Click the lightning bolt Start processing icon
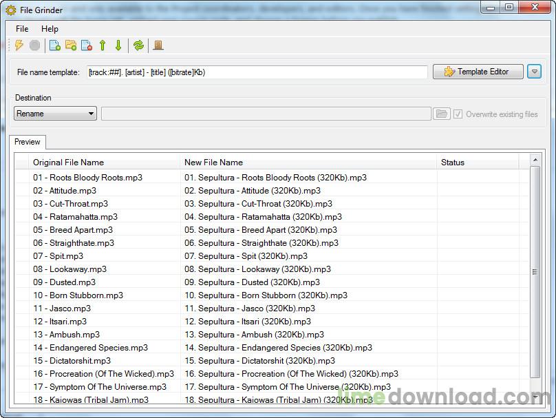The image size is (556, 418). coord(19,45)
